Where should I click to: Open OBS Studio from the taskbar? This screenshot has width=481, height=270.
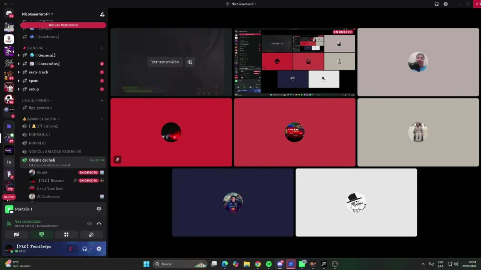[x=335, y=264]
